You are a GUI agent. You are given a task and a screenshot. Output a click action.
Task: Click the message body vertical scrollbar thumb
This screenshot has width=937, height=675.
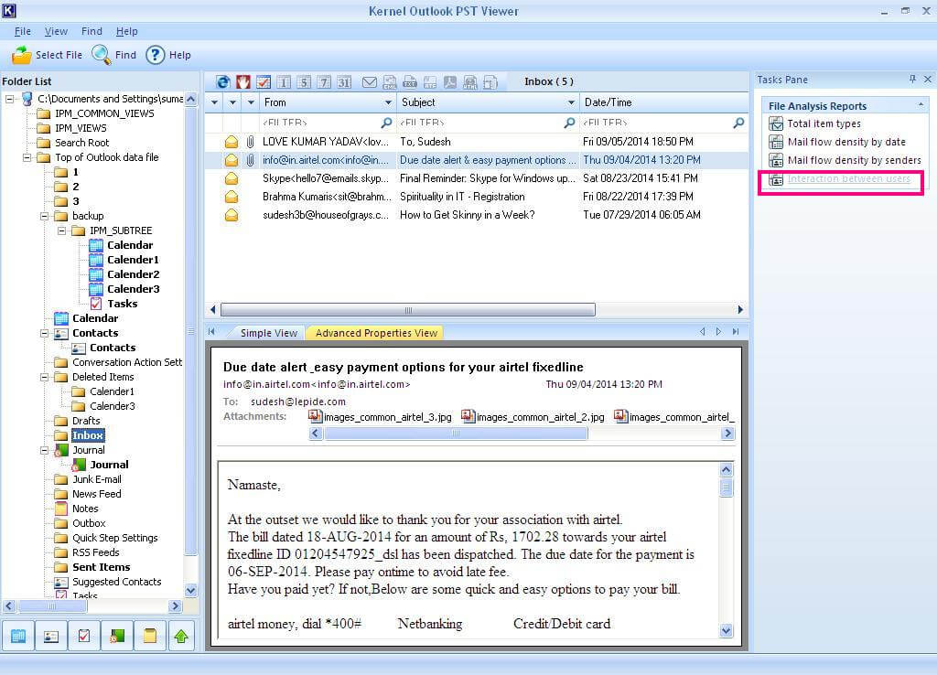pyautogui.click(x=726, y=488)
